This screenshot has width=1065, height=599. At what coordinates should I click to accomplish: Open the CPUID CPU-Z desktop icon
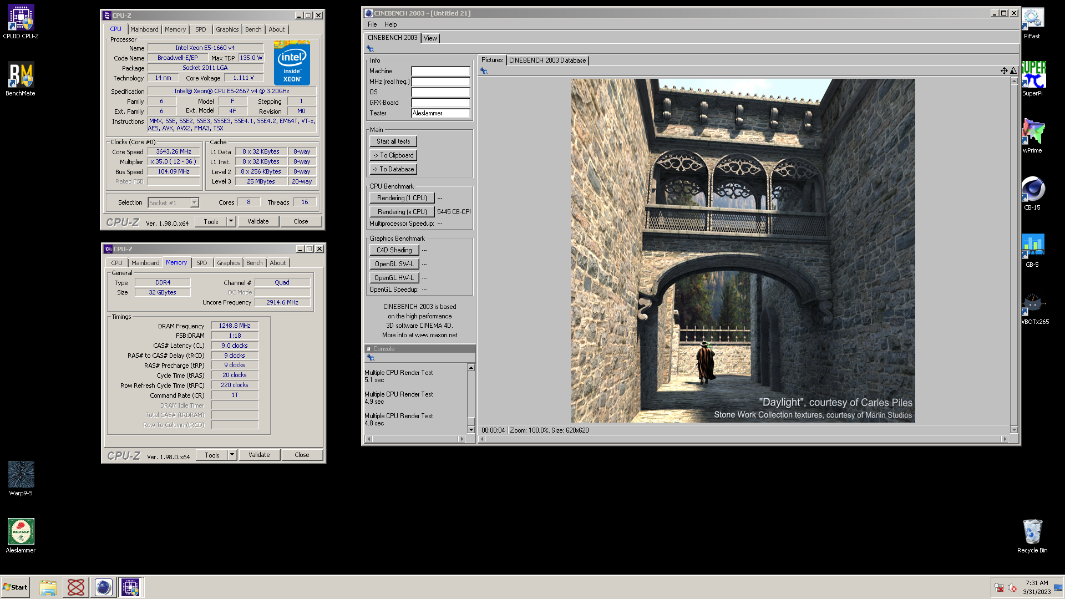point(21,22)
